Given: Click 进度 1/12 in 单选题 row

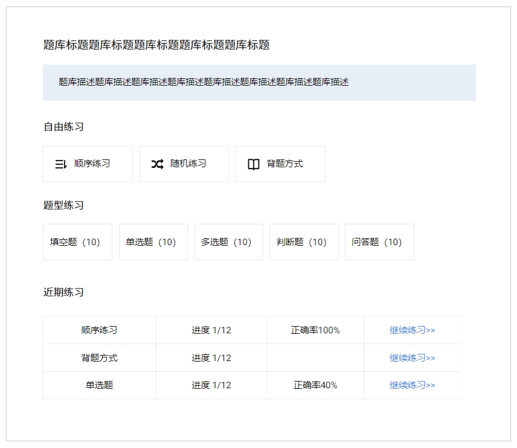Looking at the screenshot, I should 211,385.
